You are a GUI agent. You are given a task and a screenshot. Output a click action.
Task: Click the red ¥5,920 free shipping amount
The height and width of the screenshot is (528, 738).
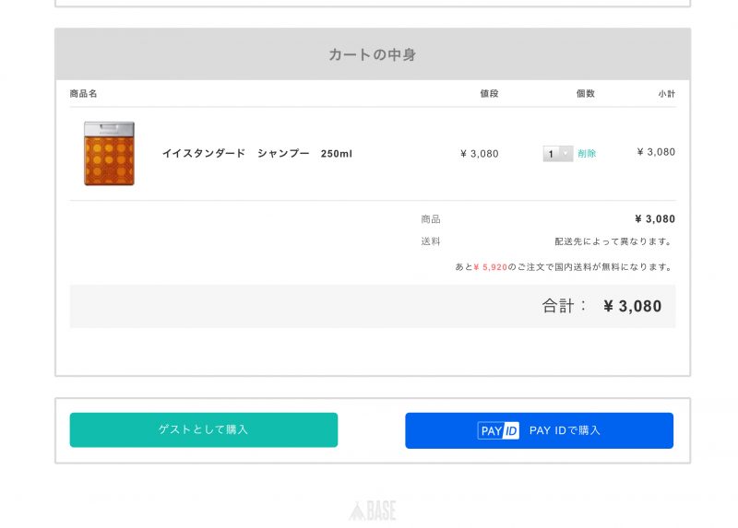coord(490,267)
